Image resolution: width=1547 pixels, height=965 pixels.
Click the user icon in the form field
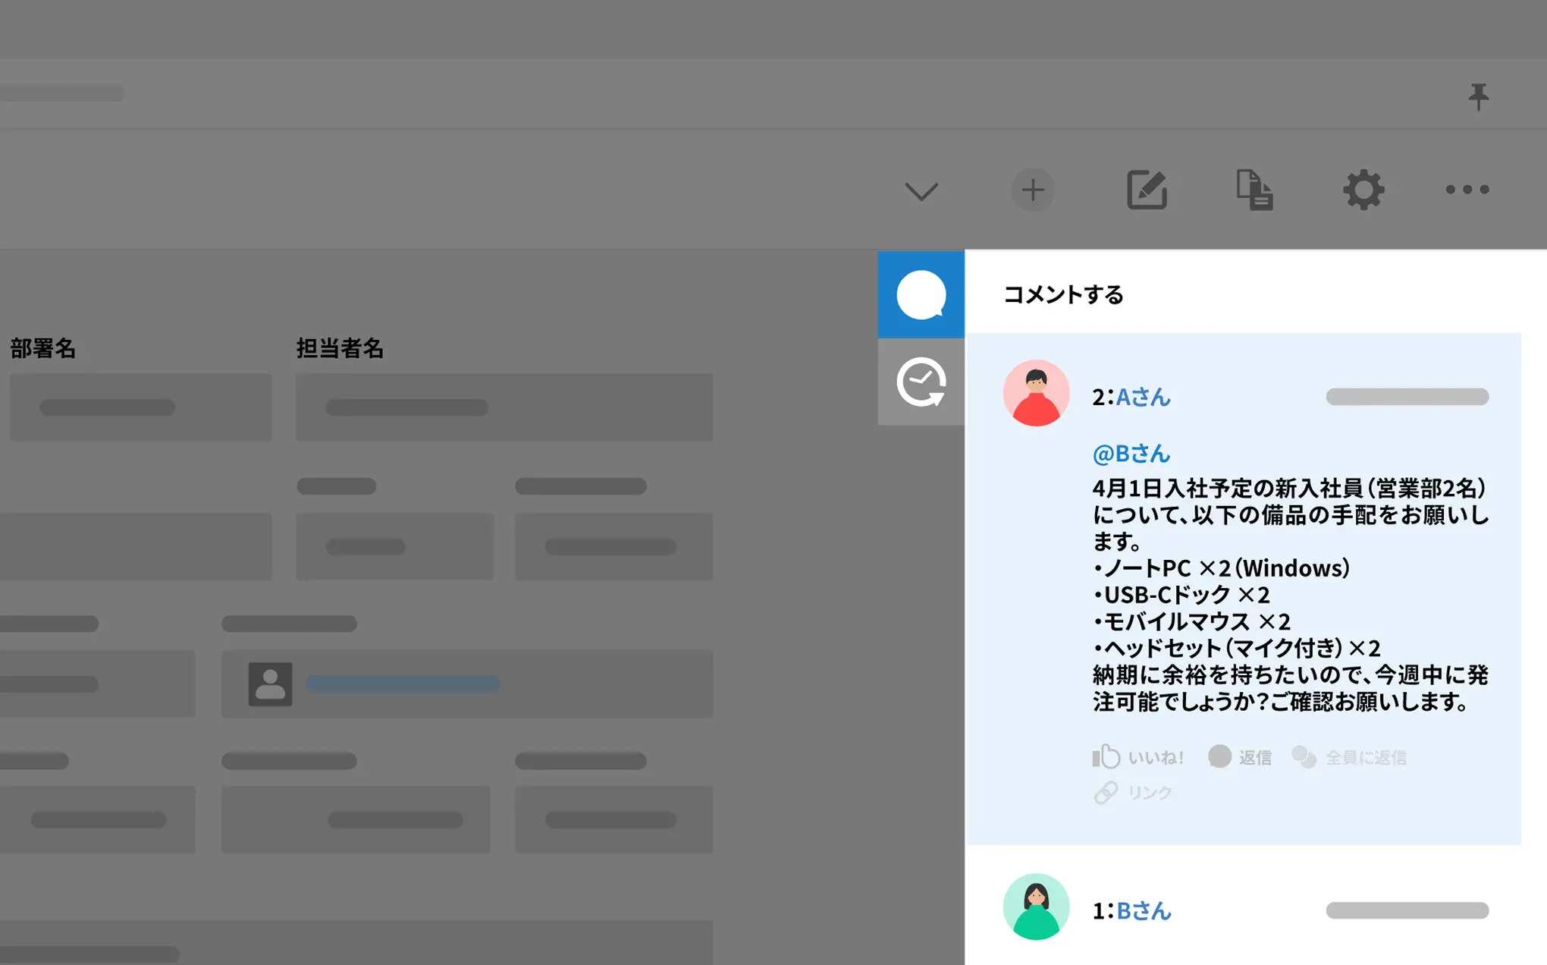[270, 684]
